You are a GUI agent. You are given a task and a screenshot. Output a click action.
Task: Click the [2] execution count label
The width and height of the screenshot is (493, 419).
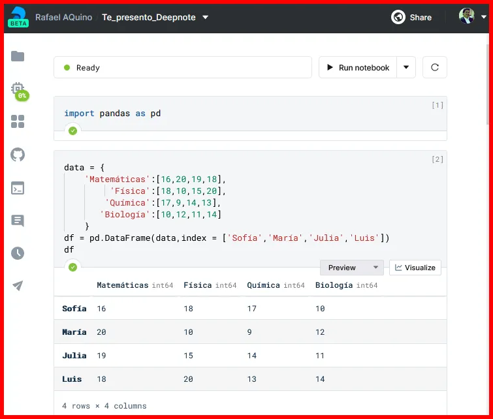pos(437,159)
